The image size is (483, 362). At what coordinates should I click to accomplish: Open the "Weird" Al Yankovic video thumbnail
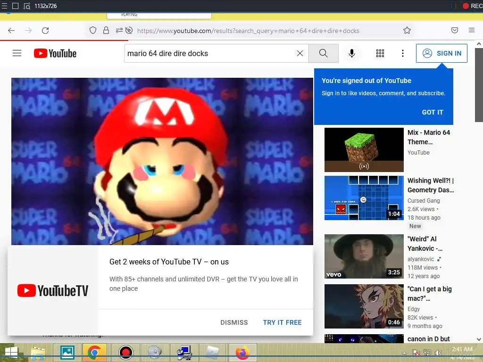(364, 256)
